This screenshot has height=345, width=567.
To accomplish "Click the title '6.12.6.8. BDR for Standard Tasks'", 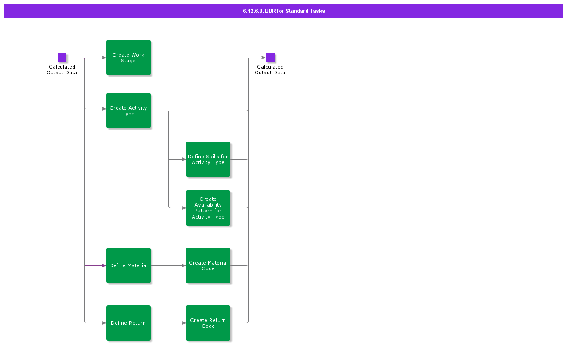I will 284,11.
